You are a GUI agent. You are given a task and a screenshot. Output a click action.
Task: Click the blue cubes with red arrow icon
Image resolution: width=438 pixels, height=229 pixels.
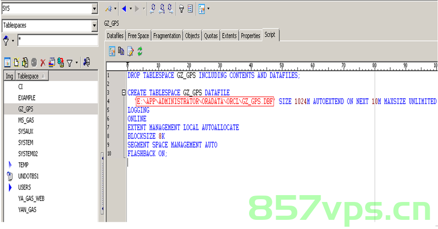point(61,62)
